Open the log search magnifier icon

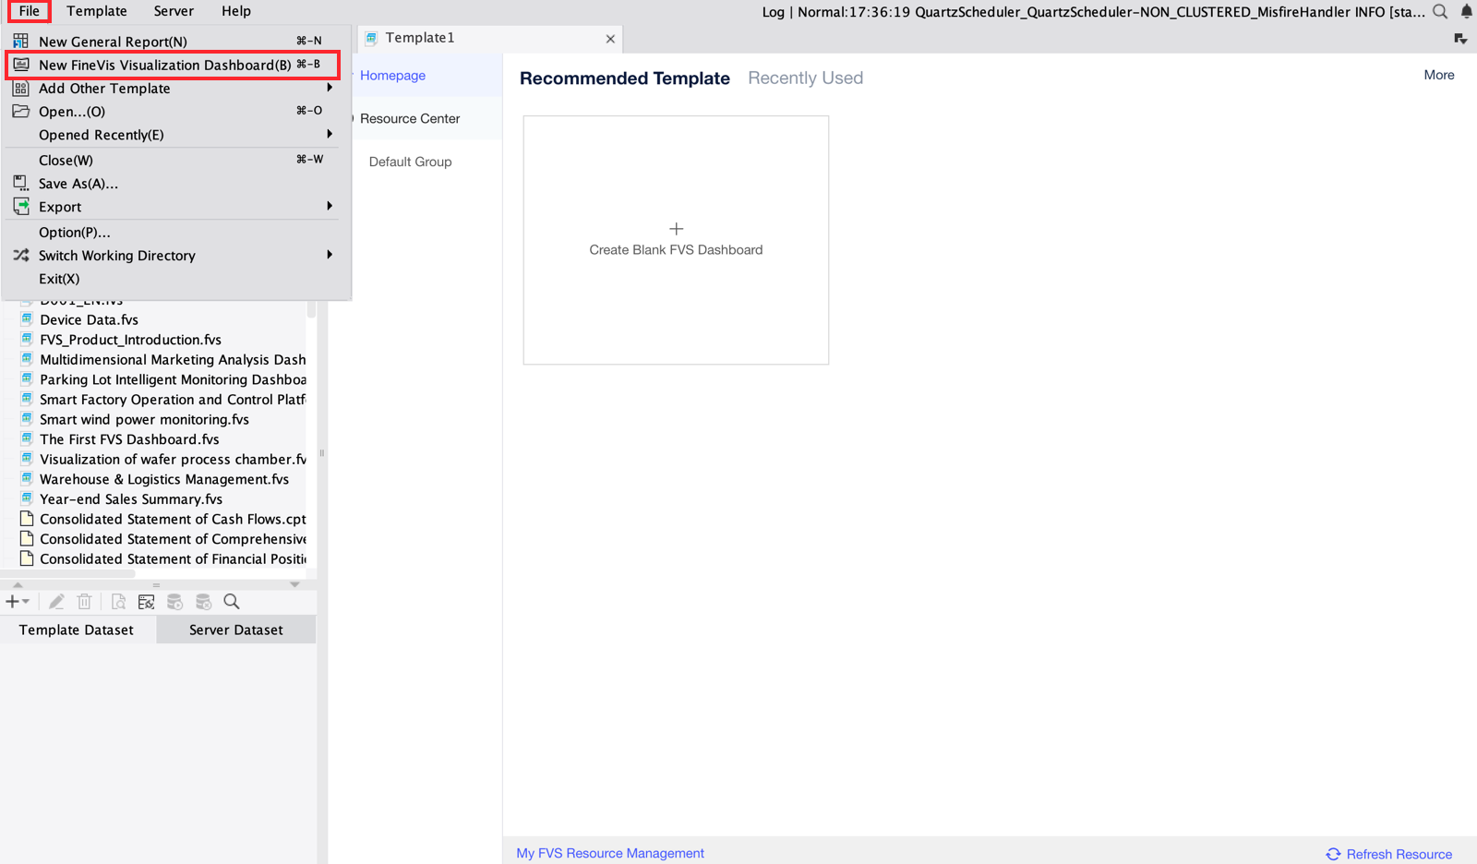pos(1440,12)
